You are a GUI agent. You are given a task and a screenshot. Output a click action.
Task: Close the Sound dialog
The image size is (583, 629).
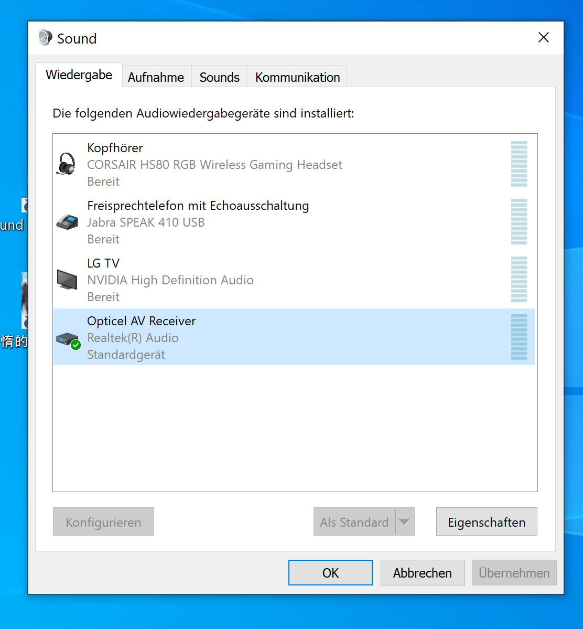point(543,38)
